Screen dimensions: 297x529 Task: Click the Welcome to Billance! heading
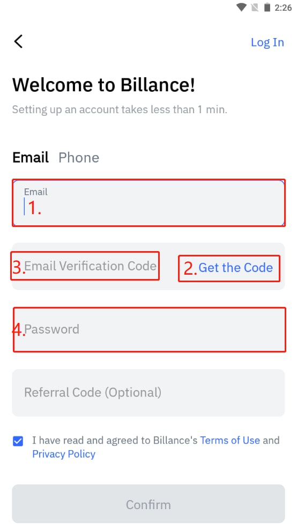[103, 85]
